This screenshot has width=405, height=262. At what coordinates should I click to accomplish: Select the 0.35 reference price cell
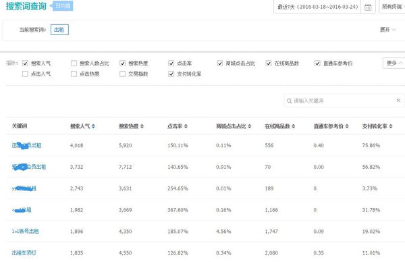319,253
